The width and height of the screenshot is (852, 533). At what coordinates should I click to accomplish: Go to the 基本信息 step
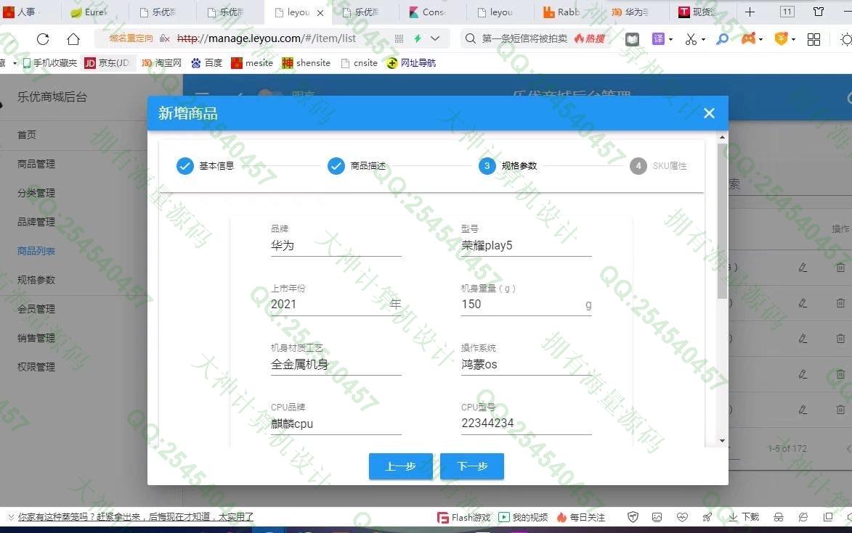tap(206, 166)
